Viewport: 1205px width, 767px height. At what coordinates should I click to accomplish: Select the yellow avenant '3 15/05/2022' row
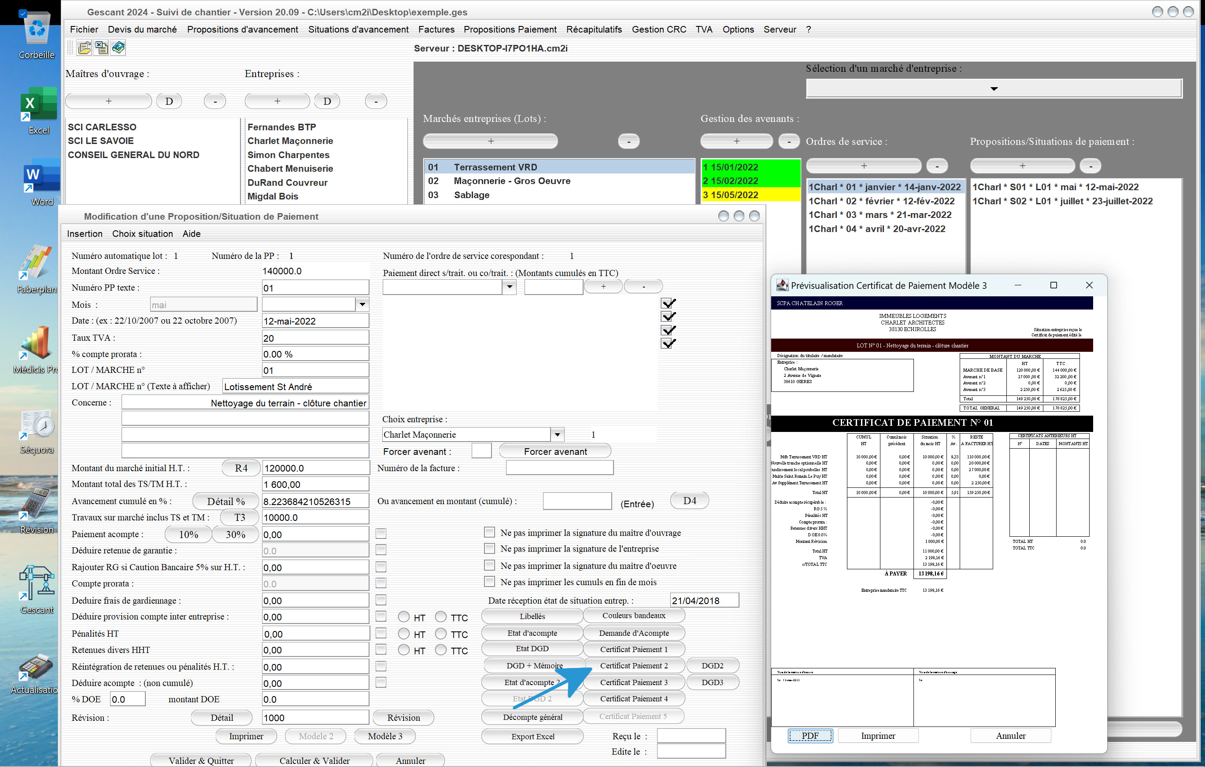point(750,195)
